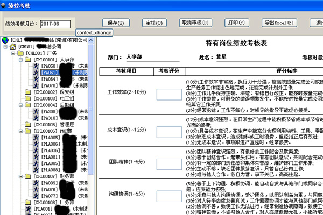Screen dimensions: 323x215
Task: Click the 审核(C) button
Action: 155,23
